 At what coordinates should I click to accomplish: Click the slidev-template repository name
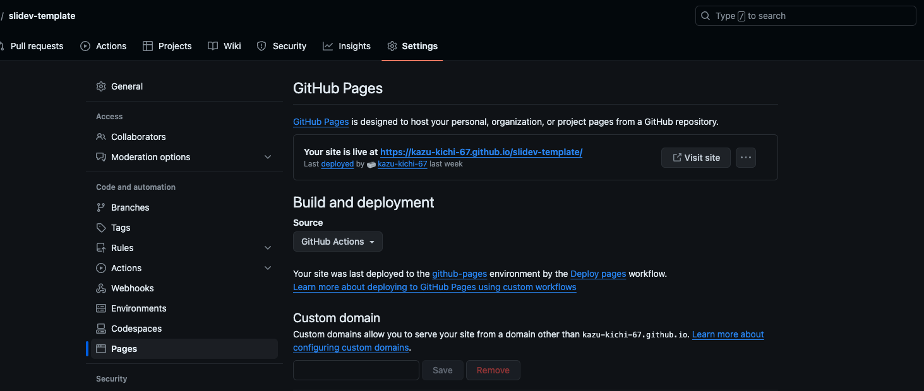click(42, 16)
